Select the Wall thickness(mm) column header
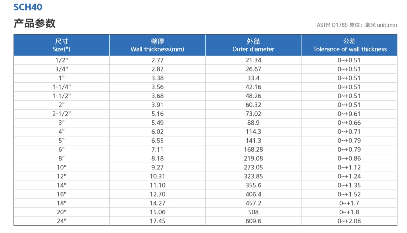This screenshot has height=233, width=407. tap(157, 45)
